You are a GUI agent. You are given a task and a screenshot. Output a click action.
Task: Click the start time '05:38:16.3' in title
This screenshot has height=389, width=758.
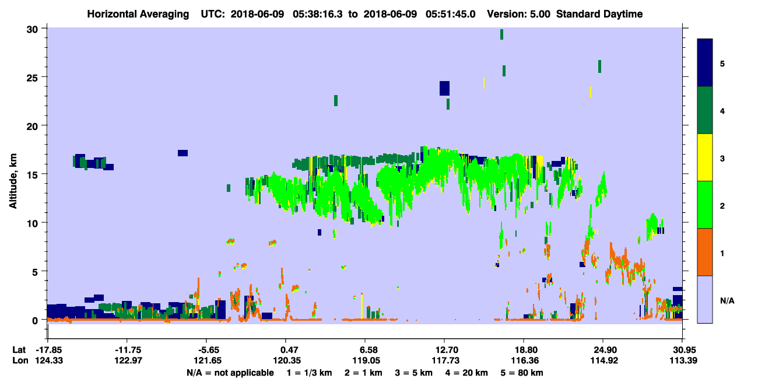pyautogui.click(x=317, y=14)
